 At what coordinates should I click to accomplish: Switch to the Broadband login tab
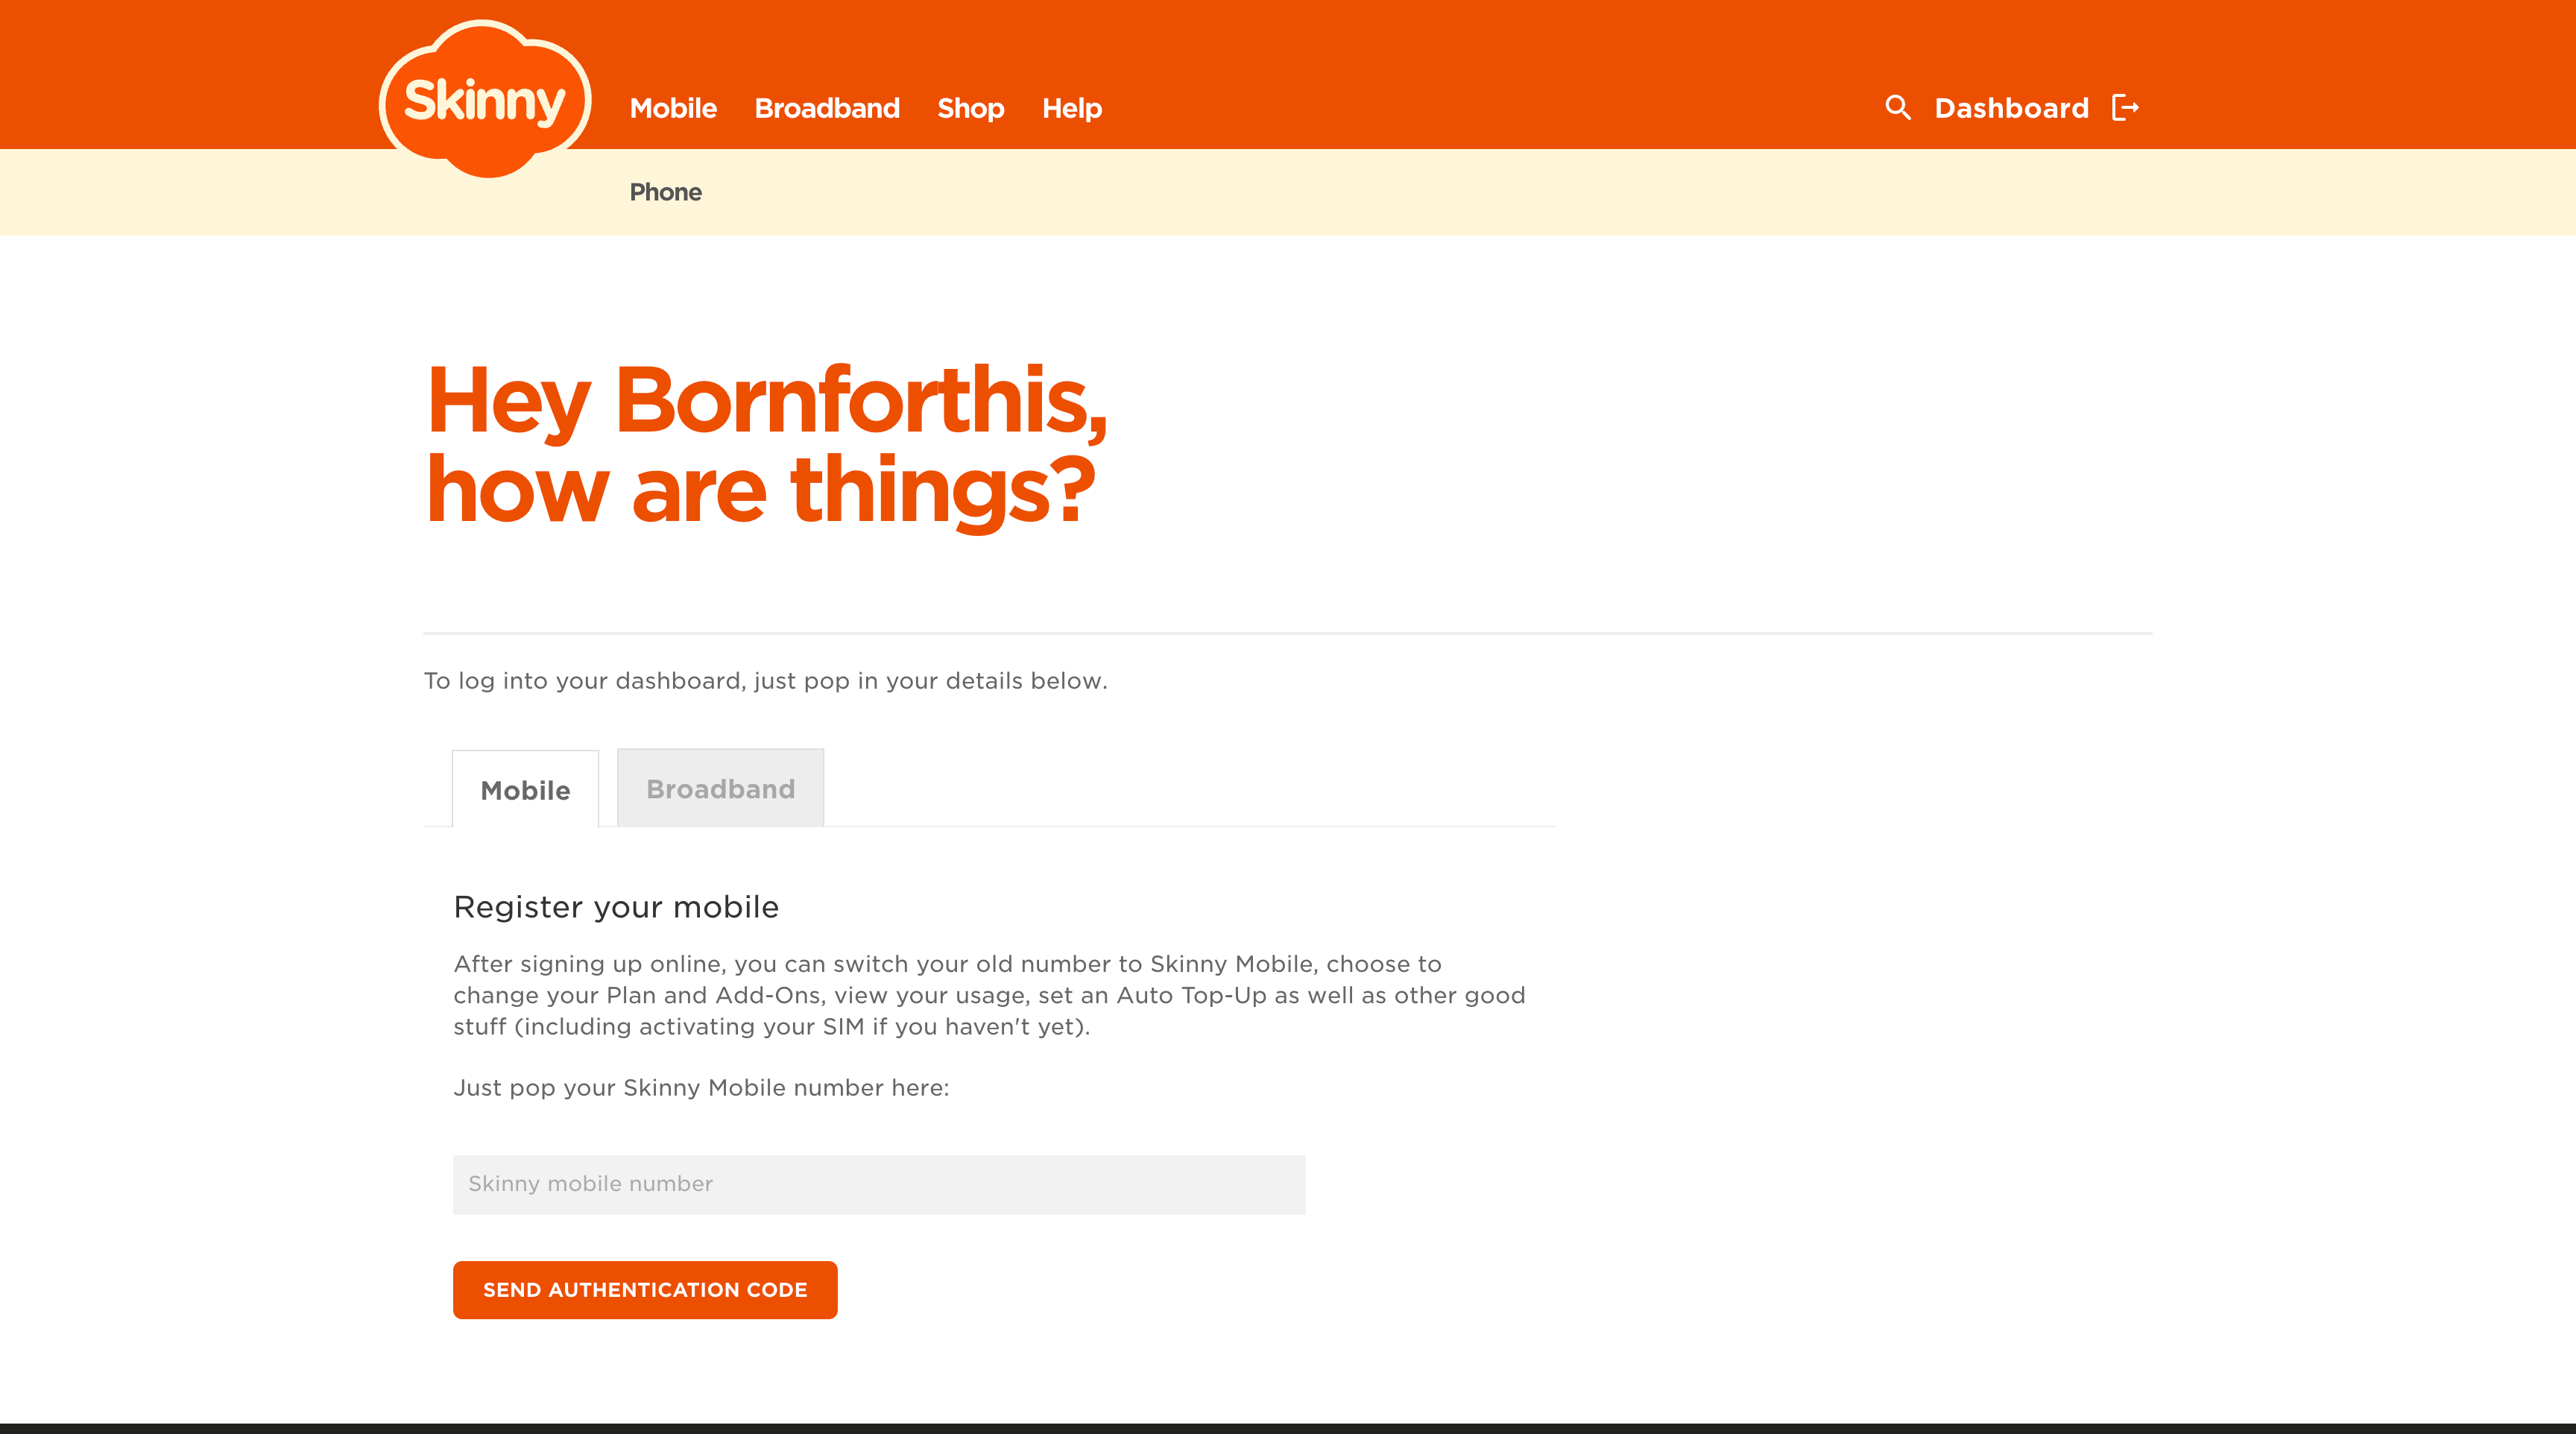click(x=720, y=788)
